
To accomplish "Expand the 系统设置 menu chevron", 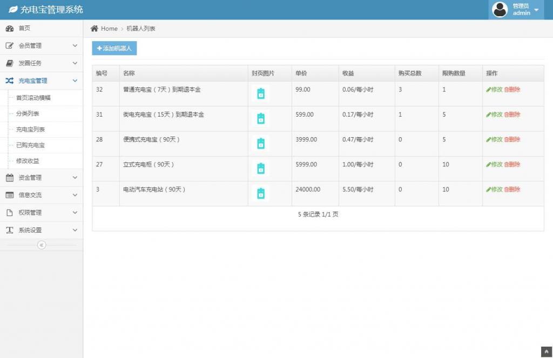I will (x=75, y=230).
